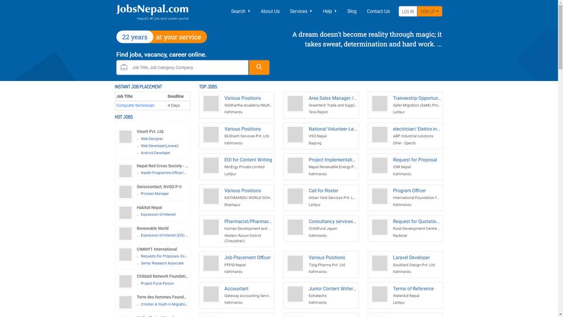This screenshot has height=317, width=563.
Task: Open Various Positions at EkGhanti Services
Action: 242,129
